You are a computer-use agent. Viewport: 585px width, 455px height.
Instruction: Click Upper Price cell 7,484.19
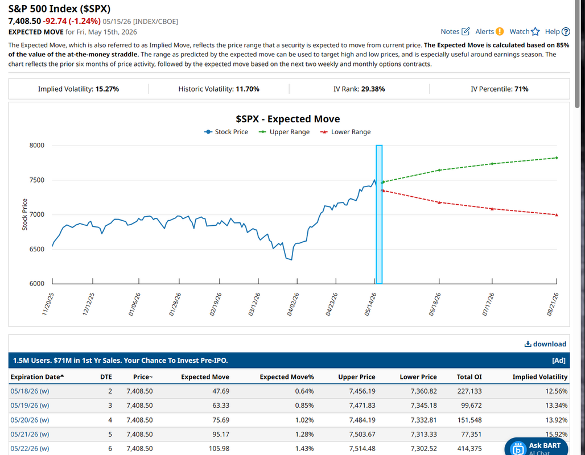click(362, 420)
